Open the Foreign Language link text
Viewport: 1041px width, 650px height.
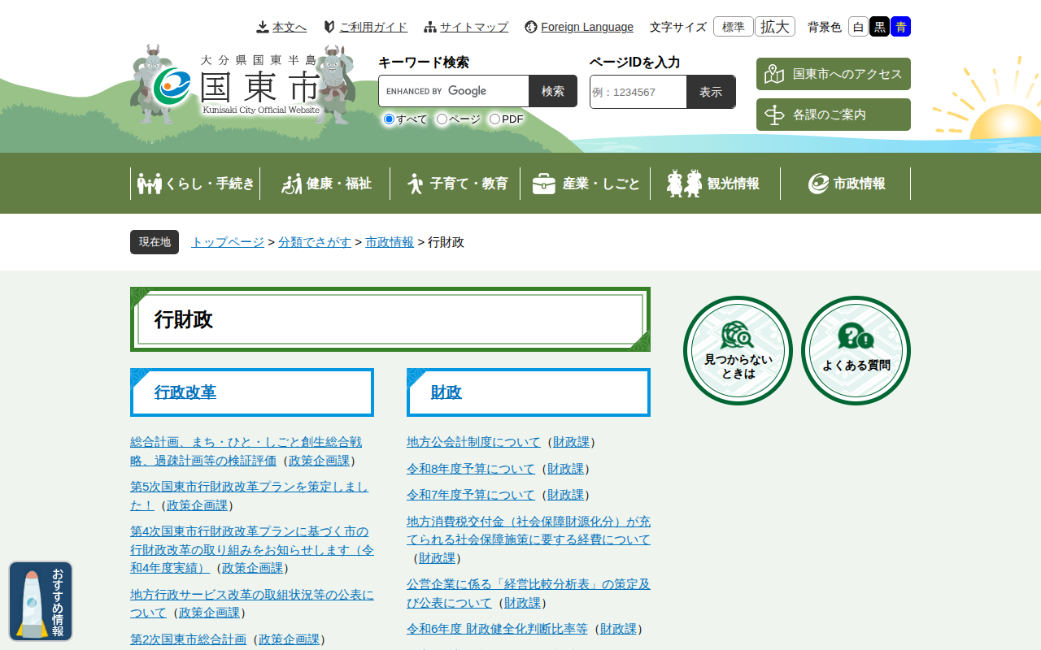[x=587, y=27]
